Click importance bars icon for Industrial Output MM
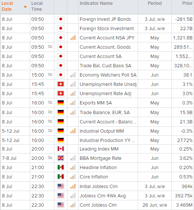 73,131
